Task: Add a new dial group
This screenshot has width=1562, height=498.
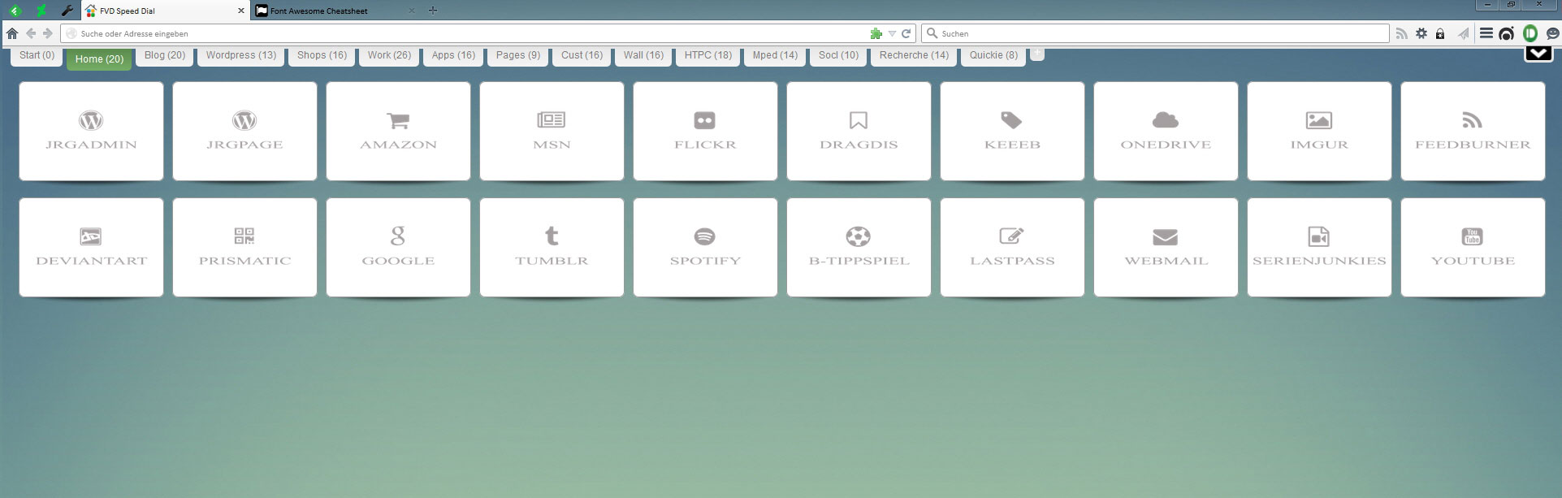Action: (x=1037, y=54)
